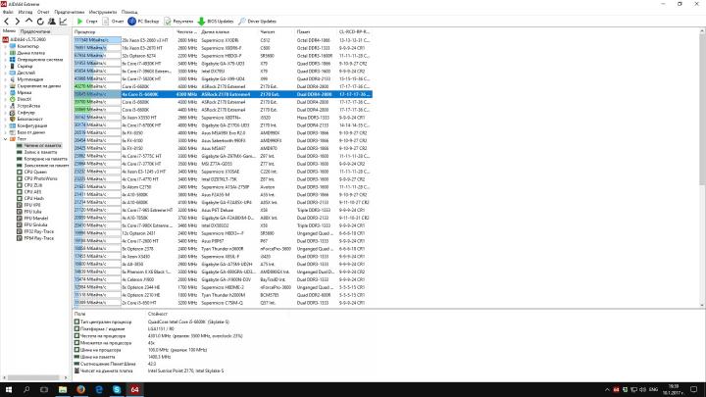Open the FPU VP8 benchmark
This screenshot has width=706, height=397.
[32, 205]
